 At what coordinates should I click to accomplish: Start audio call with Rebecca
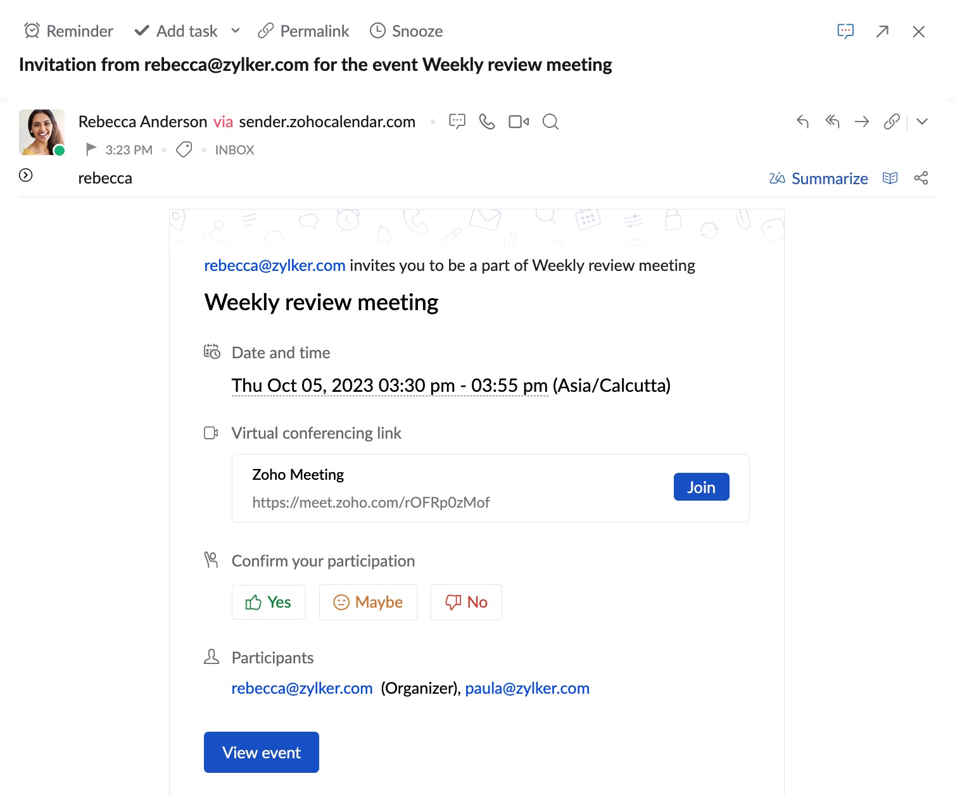pyautogui.click(x=487, y=122)
